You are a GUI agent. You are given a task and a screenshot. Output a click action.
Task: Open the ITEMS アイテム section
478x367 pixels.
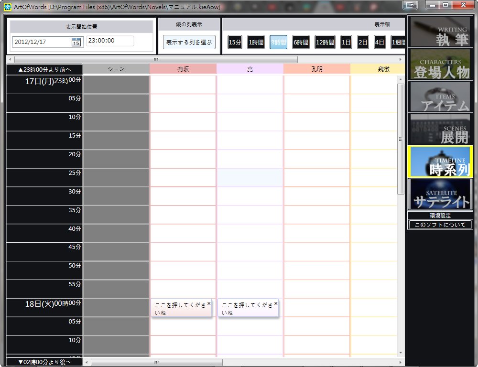point(440,97)
